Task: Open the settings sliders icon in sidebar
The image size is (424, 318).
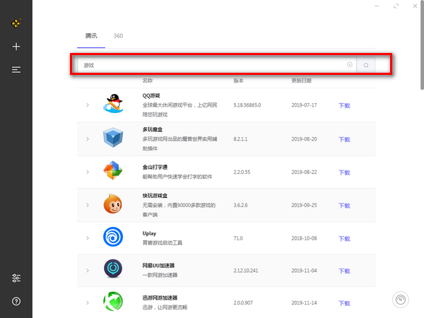Action: pyautogui.click(x=16, y=278)
